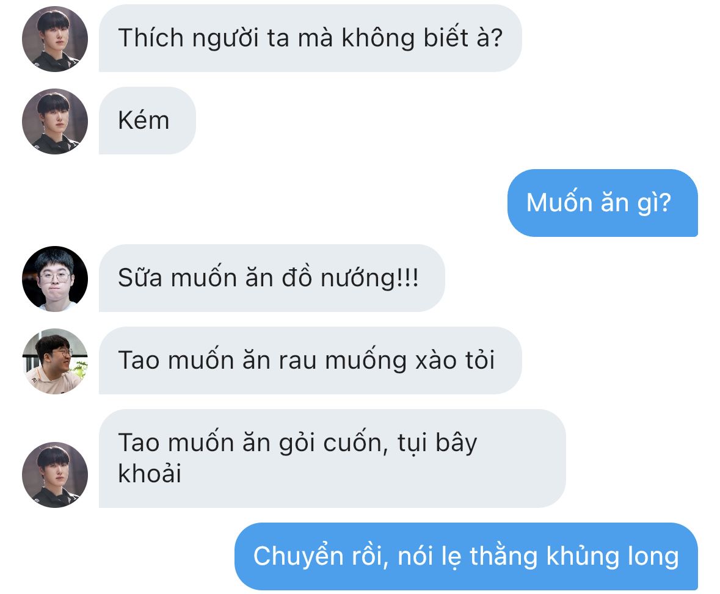Click the word "Thích" in the top message
The width and height of the screenshot is (720, 594).
coord(151,37)
